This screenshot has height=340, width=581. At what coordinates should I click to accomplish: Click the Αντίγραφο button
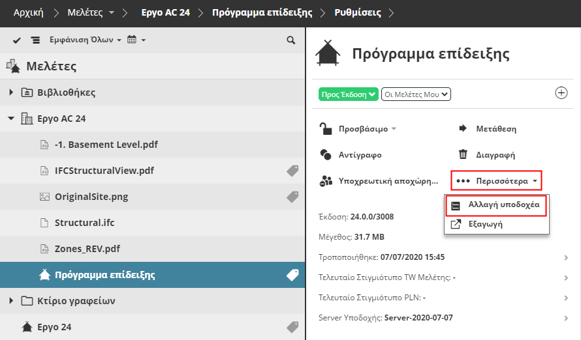[360, 155]
